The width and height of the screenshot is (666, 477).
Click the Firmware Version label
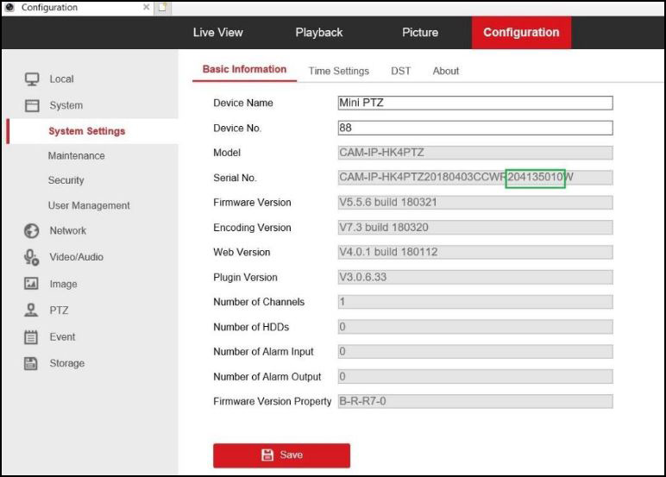click(252, 203)
